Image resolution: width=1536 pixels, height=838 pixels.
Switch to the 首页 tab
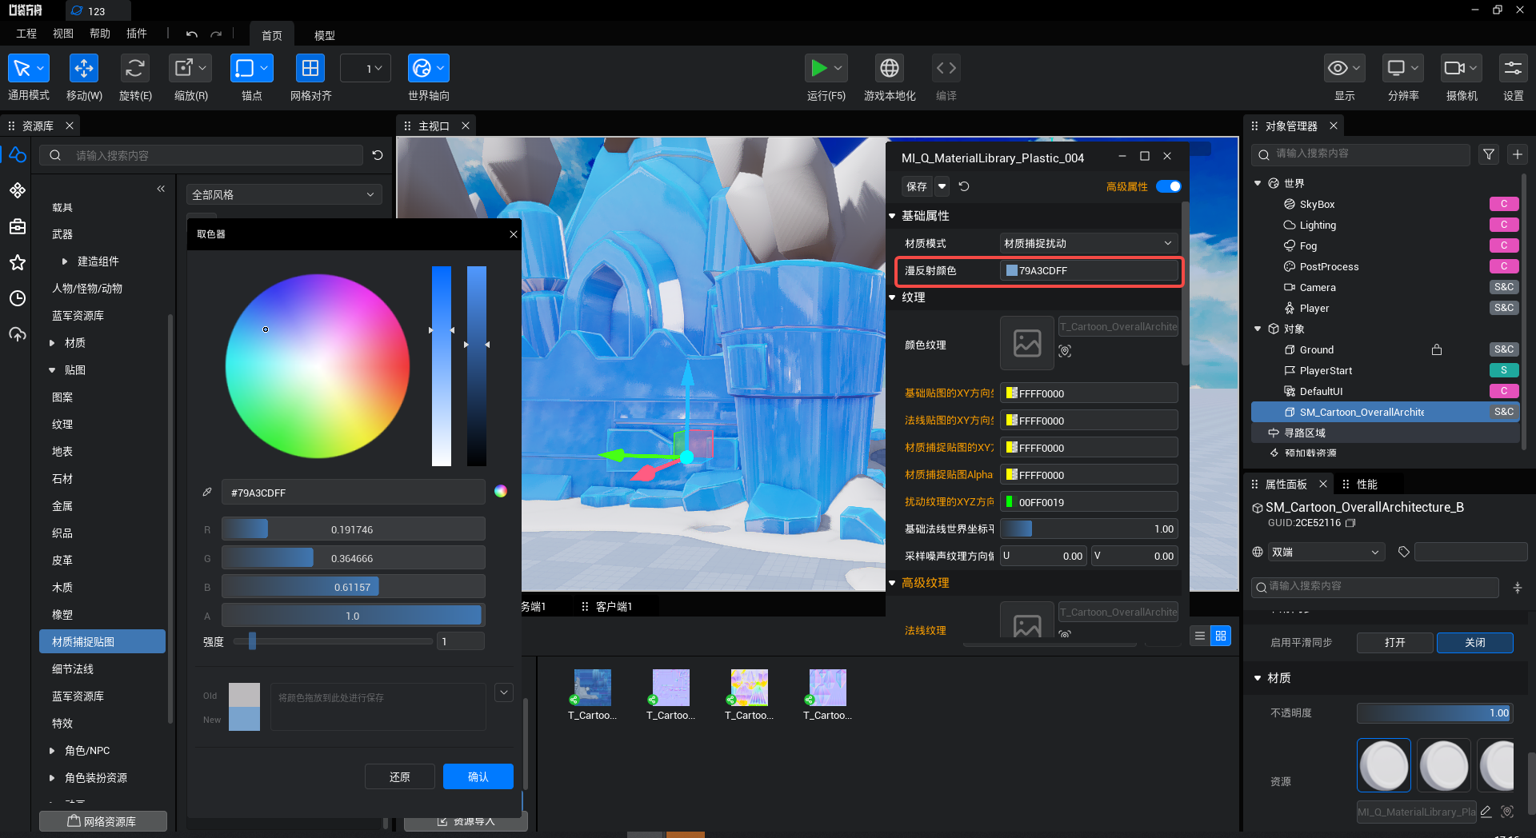click(x=272, y=35)
